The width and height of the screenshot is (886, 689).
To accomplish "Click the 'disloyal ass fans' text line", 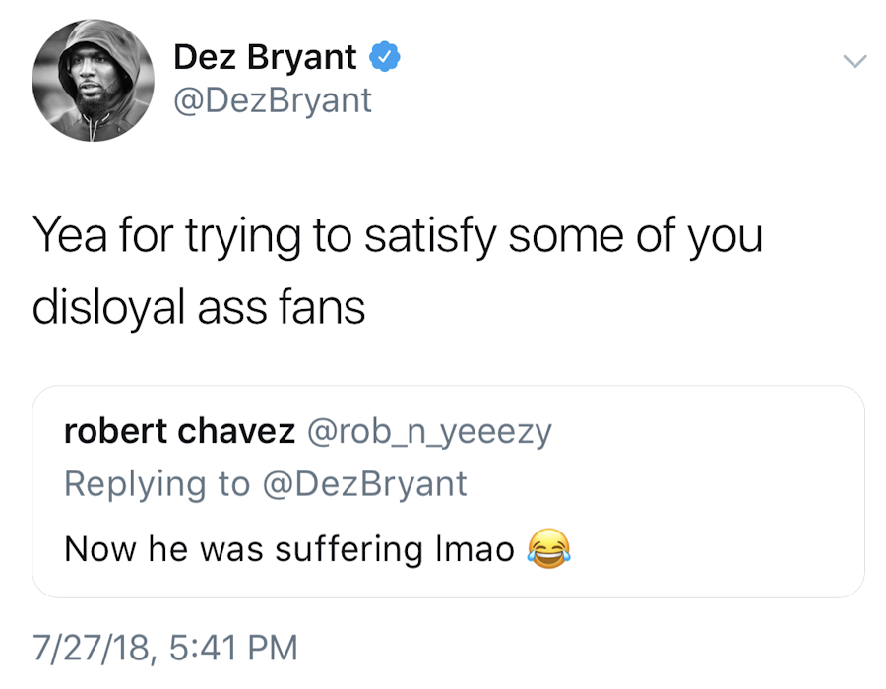I will click(199, 307).
